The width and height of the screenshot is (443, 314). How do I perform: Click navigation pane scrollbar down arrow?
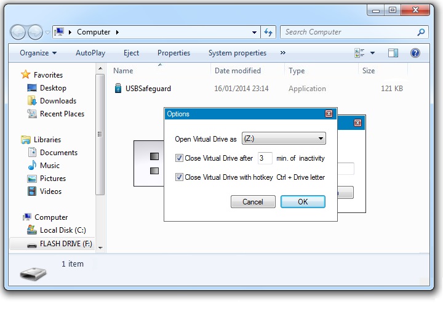[x=100, y=248]
